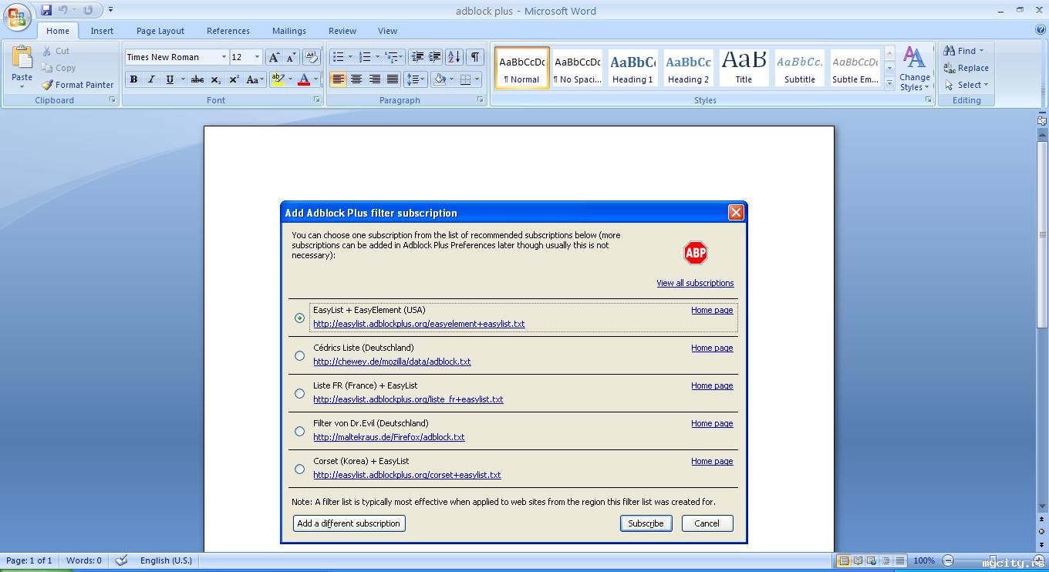Click the Cut scissors icon
The image size is (1049, 572).
click(x=48, y=51)
